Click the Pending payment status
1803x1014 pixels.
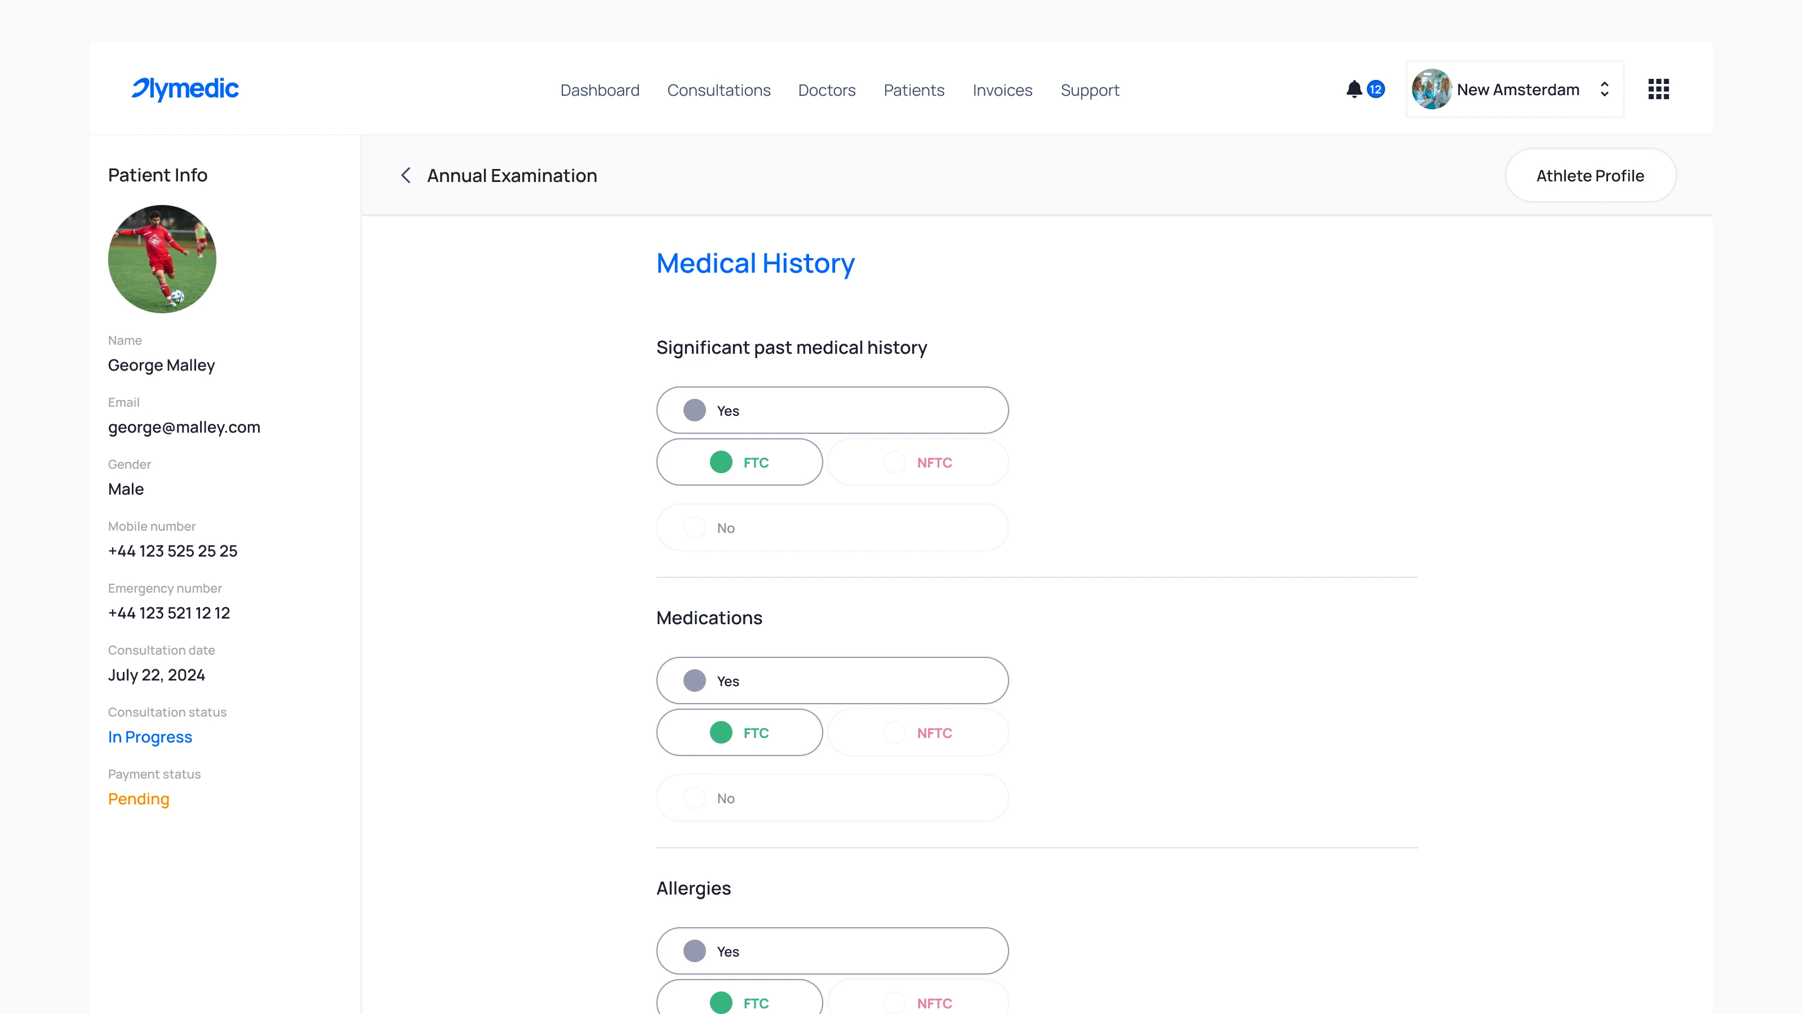[139, 798]
